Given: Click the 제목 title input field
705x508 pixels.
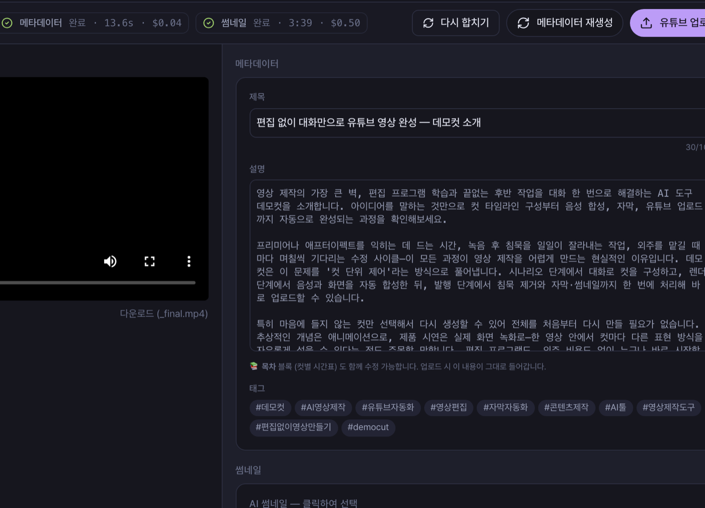Looking at the screenshot, I should pyautogui.click(x=477, y=123).
